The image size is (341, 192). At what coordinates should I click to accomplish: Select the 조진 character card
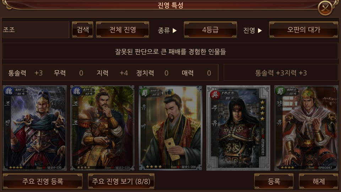pos(34,128)
